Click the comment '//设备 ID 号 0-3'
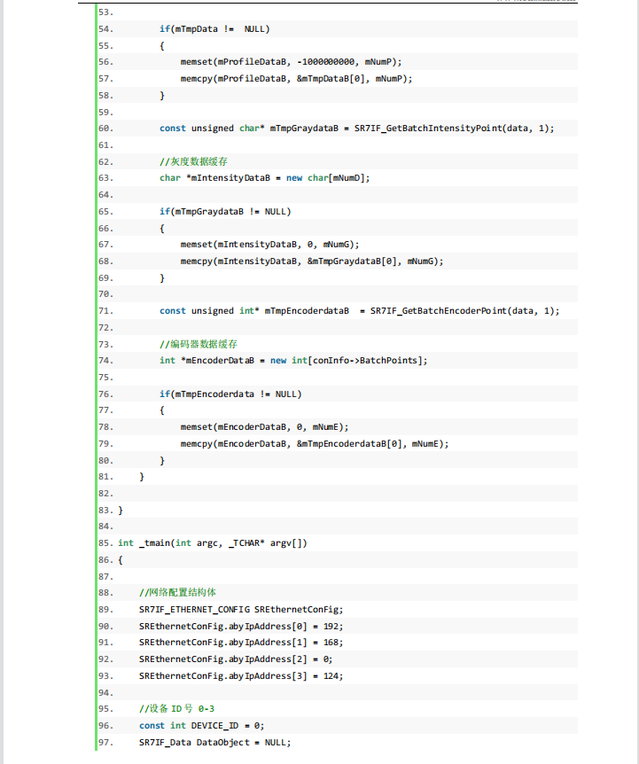This screenshot has width=639, height=764. pos(176,709)
